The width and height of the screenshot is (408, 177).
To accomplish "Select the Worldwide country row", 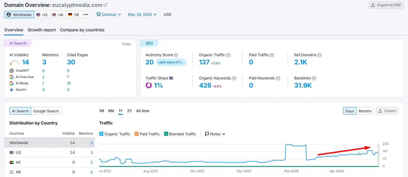I will [50, 143].
